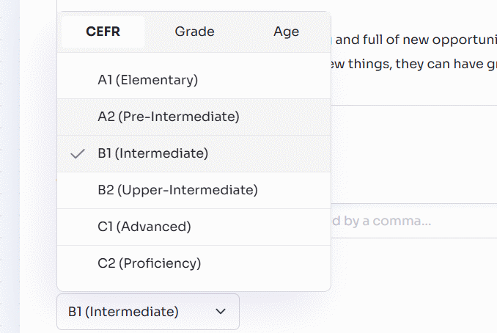
Task: Click the chevron arrow on the level dropdown
Action: 221,312
